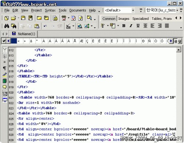Create a new document with the New icon

pos(7,18)
